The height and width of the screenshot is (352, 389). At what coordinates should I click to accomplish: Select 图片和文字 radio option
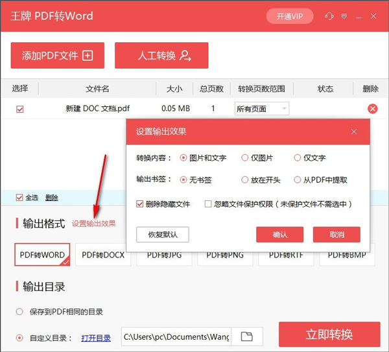(x=183, y=158)
